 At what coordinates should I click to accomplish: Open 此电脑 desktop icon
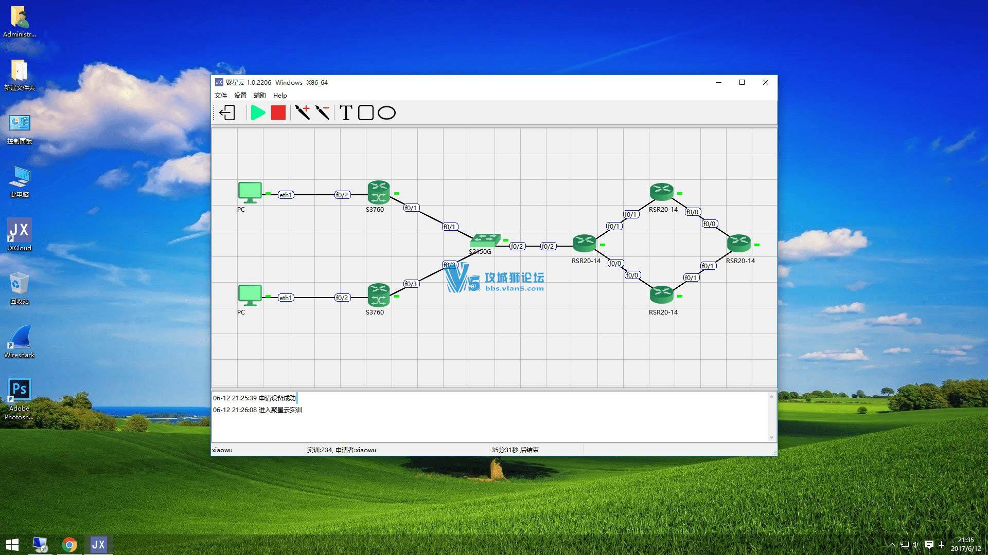[20, 181]
